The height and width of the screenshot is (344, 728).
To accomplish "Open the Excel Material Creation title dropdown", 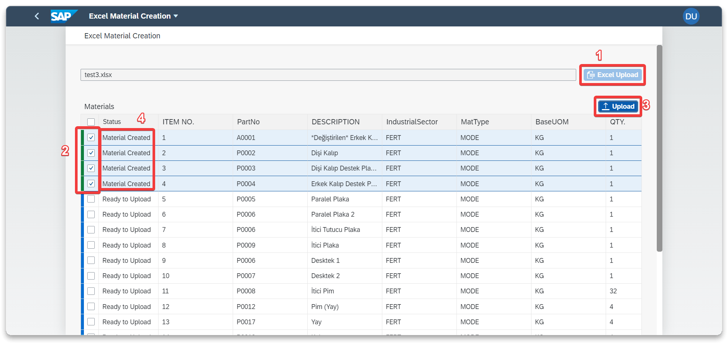I will [175, 16].
